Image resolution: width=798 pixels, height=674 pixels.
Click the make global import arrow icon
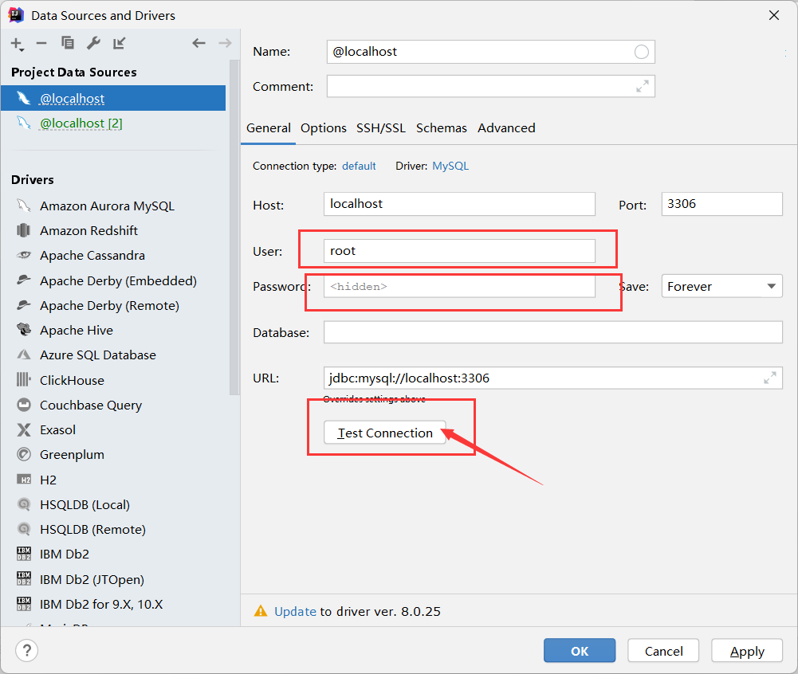coord(119,43)
